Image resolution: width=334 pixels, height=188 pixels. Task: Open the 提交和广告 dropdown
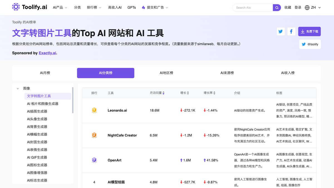coord(155,8)
